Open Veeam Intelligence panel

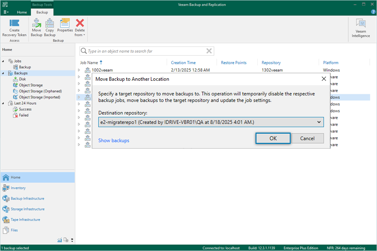coord(361,28)
